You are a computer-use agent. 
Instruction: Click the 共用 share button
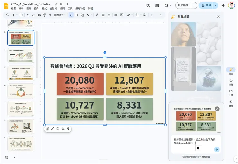(206, 5)
